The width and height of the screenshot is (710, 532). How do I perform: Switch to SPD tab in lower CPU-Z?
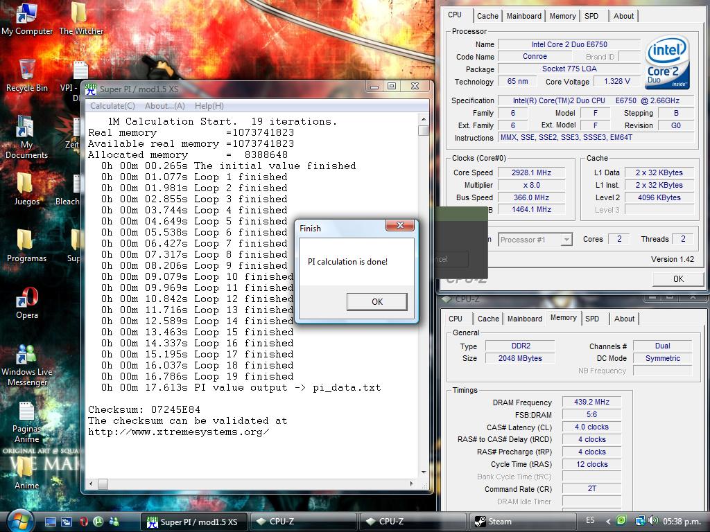[592, 319]
